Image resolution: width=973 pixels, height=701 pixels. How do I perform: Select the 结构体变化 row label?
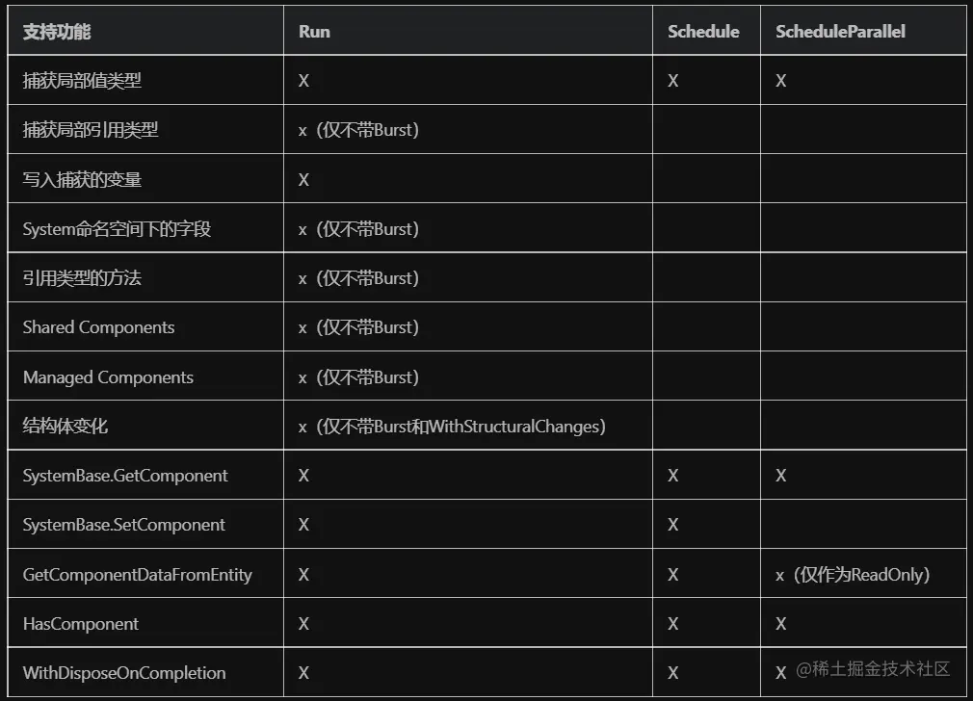point(65,427)
